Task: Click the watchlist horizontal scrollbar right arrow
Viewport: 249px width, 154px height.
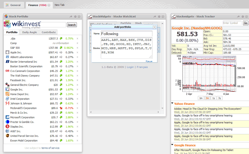Action: click(x=158, y=112)
